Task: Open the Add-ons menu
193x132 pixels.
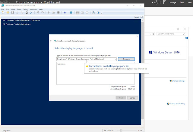Action: (33, 9)
